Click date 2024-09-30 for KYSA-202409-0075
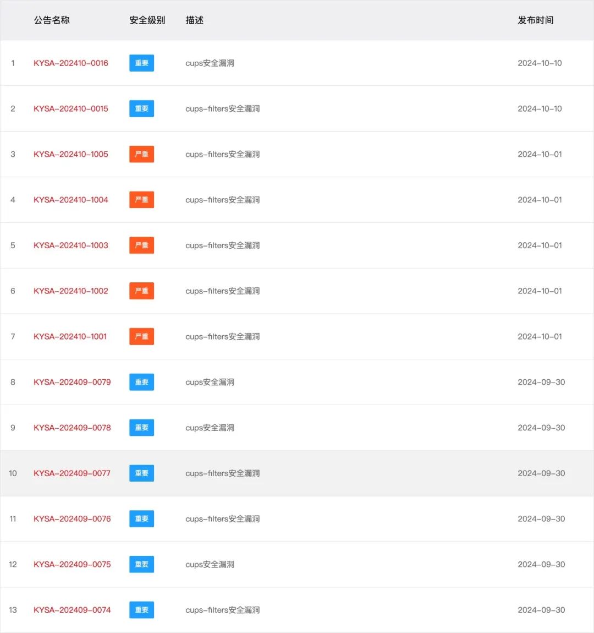 541,564
